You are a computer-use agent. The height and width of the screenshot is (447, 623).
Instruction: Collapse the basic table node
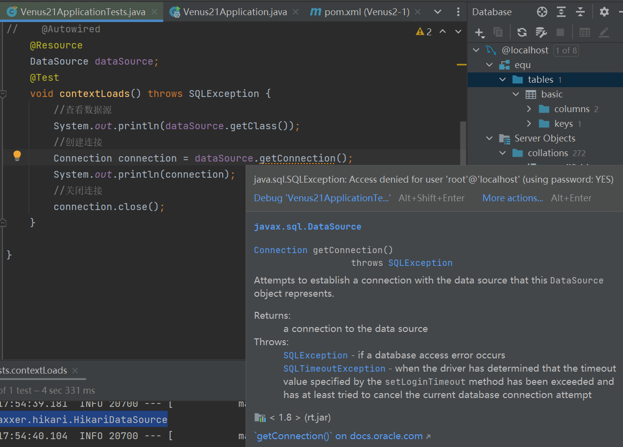pyautogui.click(x=516, y=94)
